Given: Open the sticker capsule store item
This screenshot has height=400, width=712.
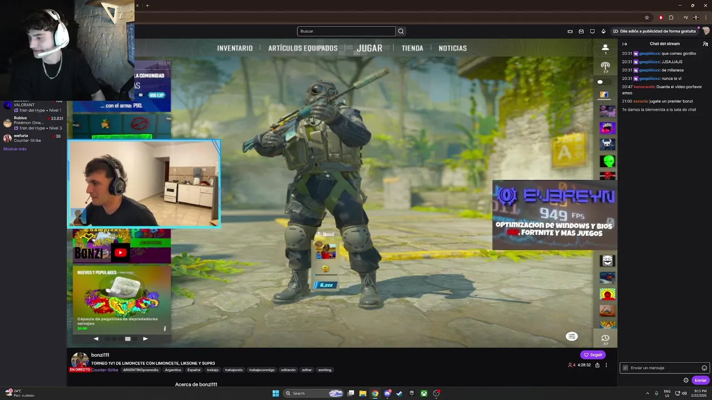Looking at the screenshot, I should tap(122, 299).
